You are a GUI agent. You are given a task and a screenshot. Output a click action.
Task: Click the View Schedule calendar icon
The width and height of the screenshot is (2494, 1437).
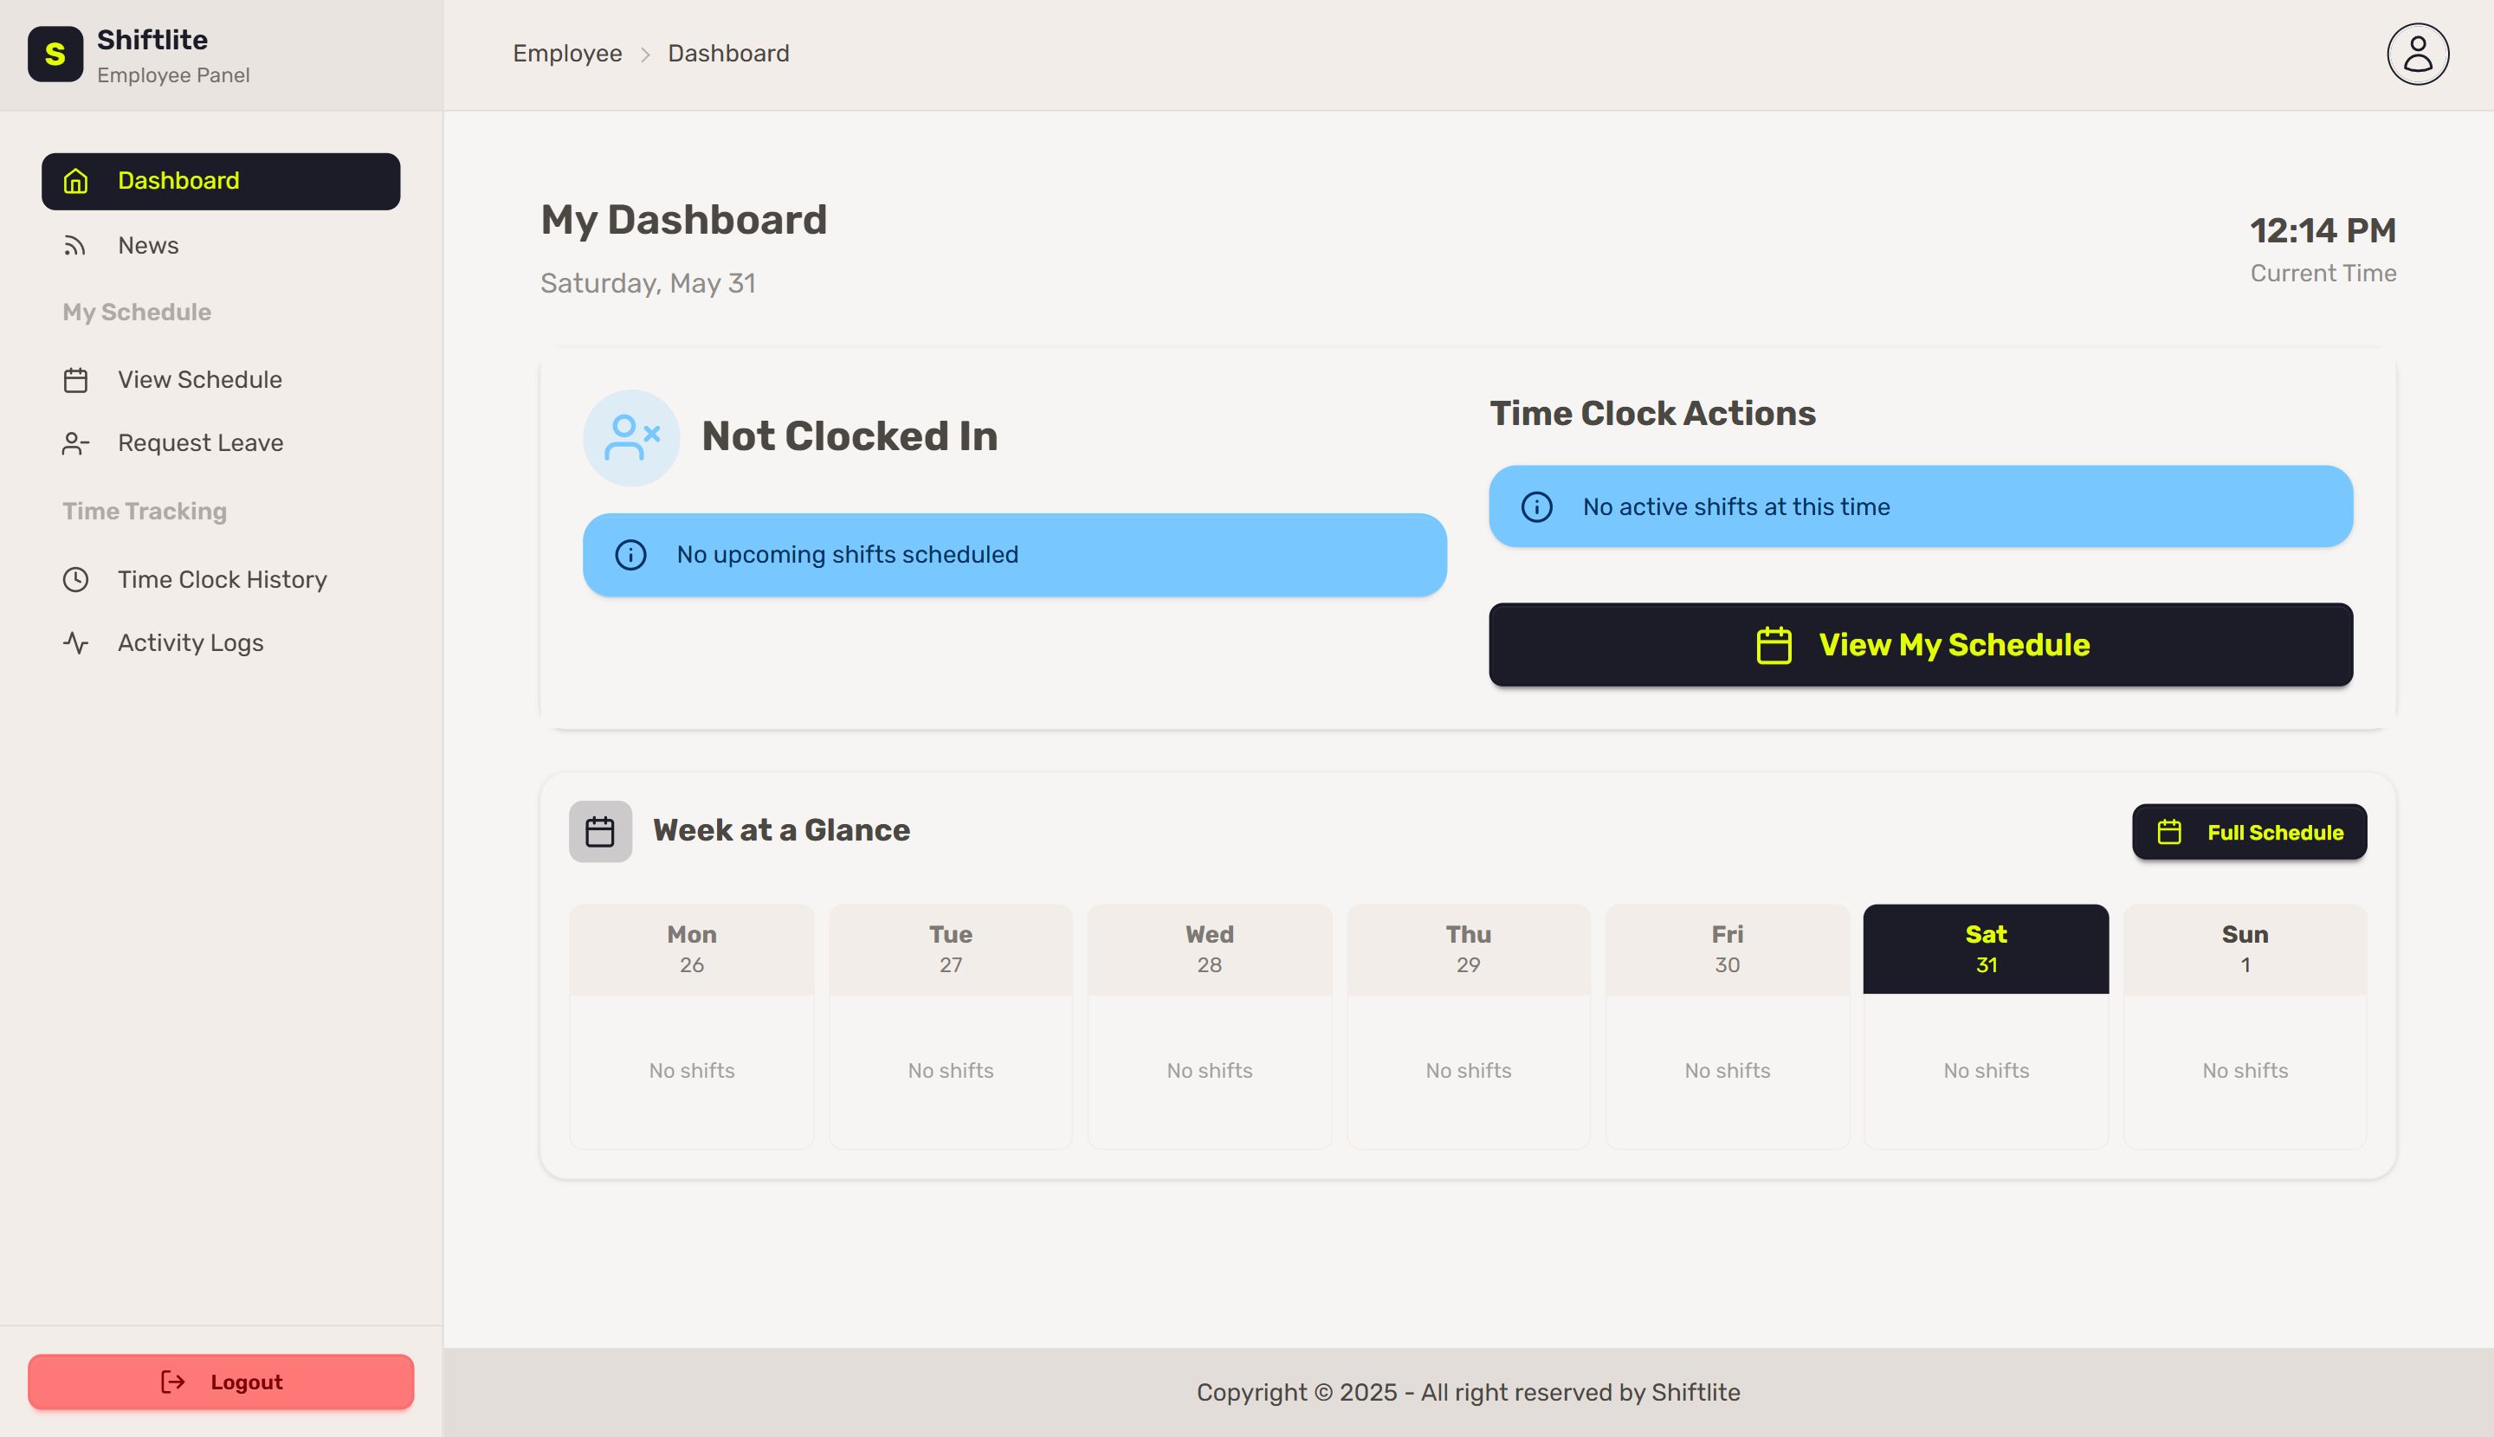point(76,380)
